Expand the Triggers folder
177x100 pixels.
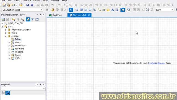(9, 52)
